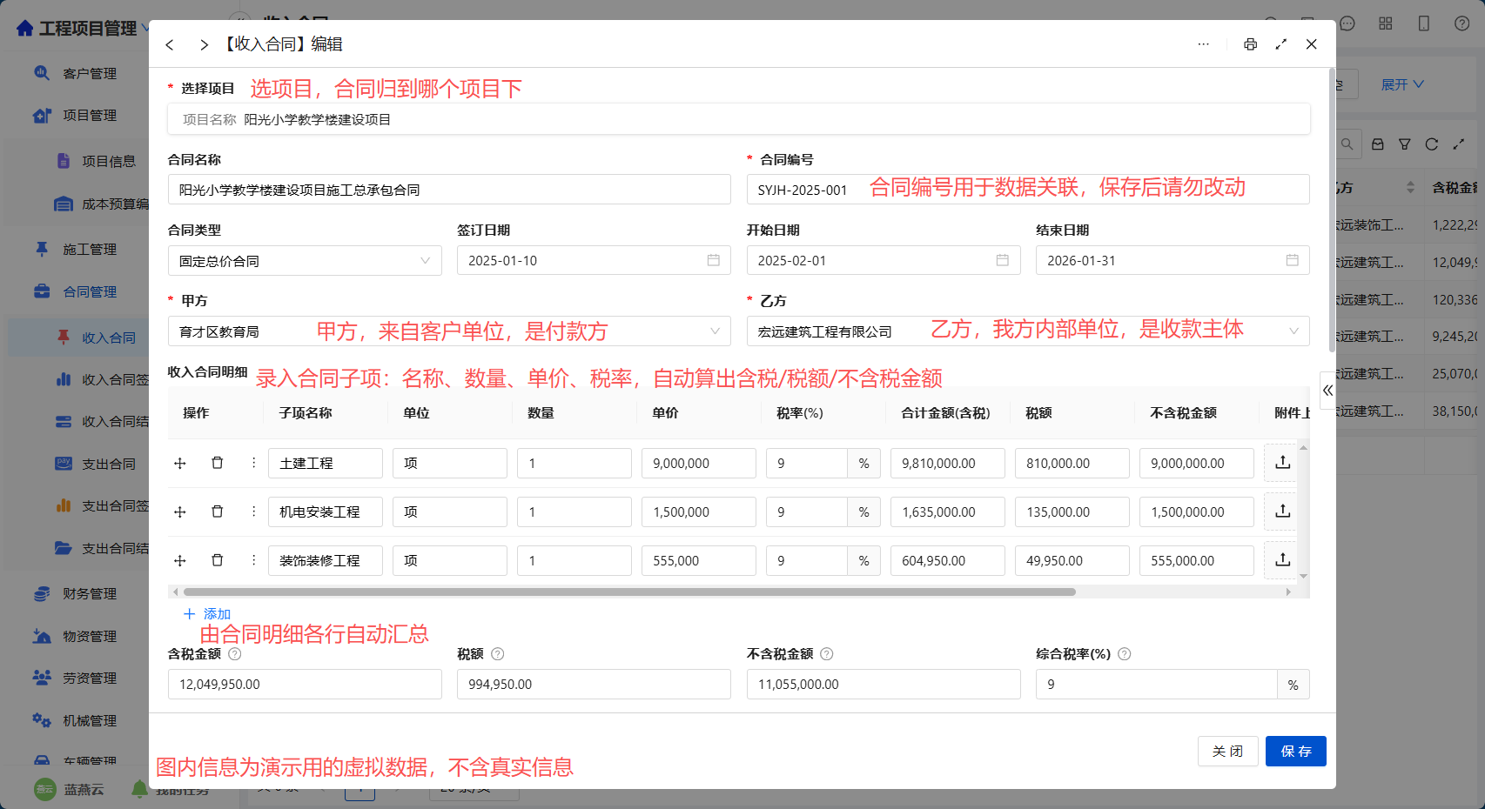Click the 合同编号 input field

1028,190
